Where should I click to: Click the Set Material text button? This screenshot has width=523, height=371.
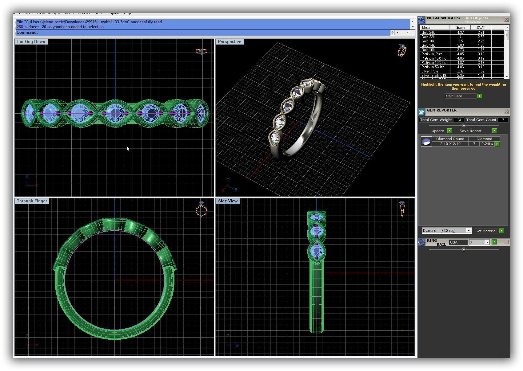coord(486,231)
